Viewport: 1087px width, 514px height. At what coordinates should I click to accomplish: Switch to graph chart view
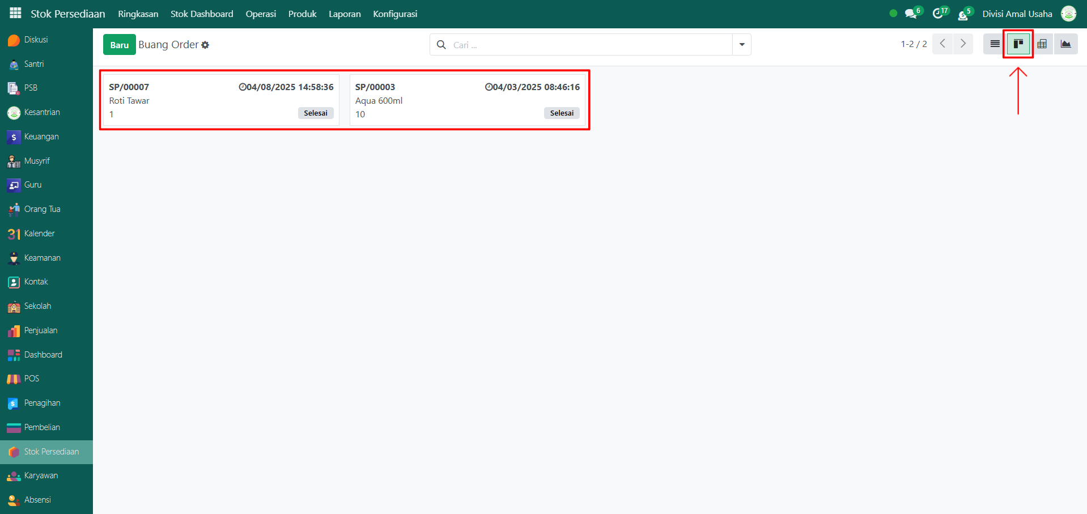pos(1065,44)
